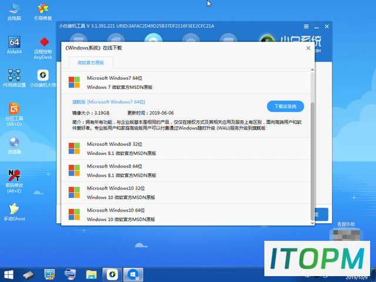Open PE网络设置 network settings icon
Viewport: 376px width, 282px height.
(x=14, y=78)
